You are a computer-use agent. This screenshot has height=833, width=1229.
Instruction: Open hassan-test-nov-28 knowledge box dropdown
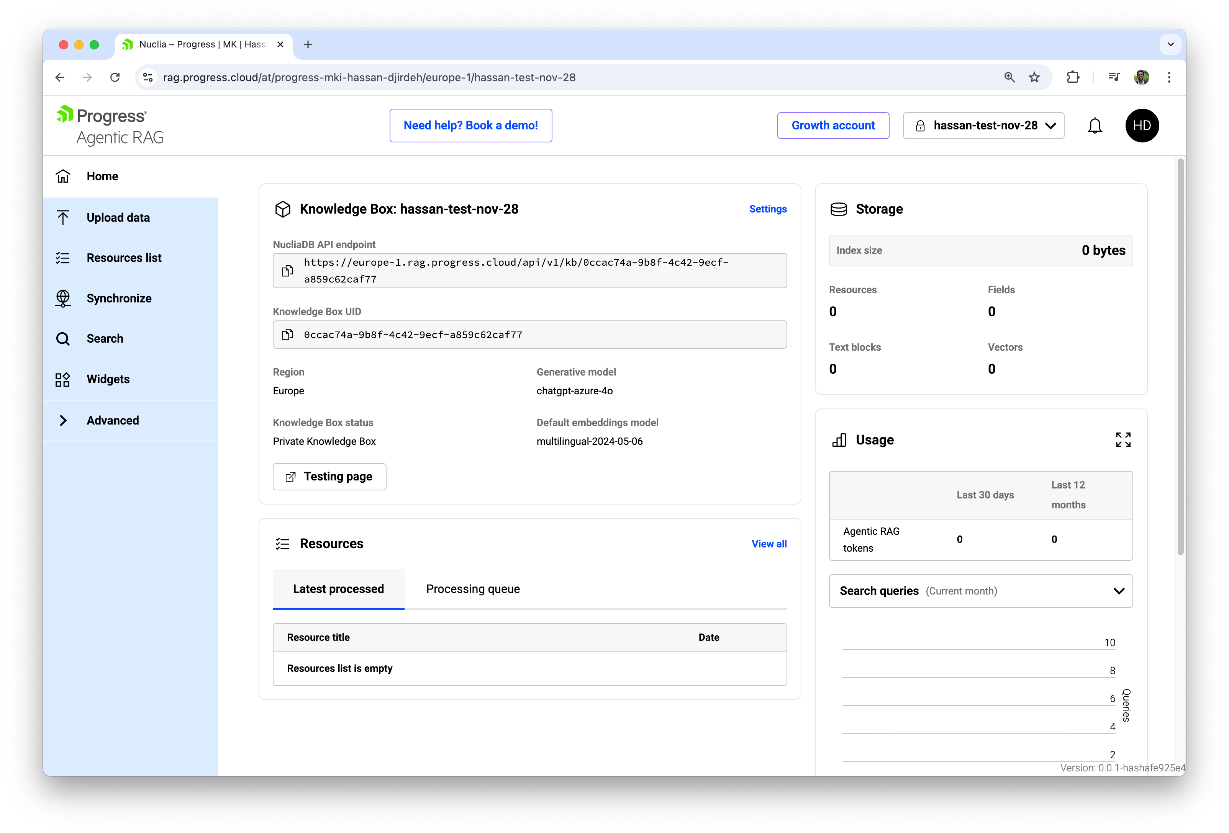pos(983,126)
